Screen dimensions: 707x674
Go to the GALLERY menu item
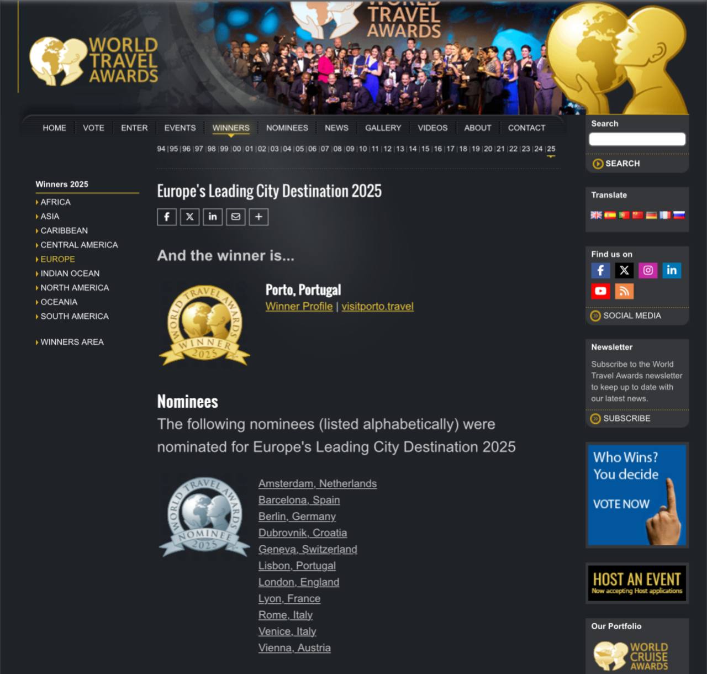pyautogui.click(x=383, y=128)
